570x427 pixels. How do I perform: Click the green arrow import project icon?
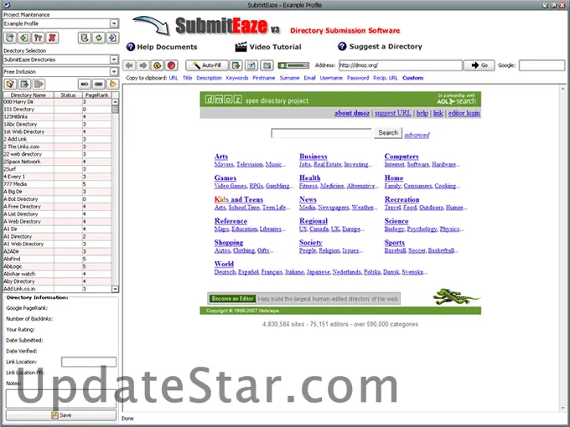24,38
